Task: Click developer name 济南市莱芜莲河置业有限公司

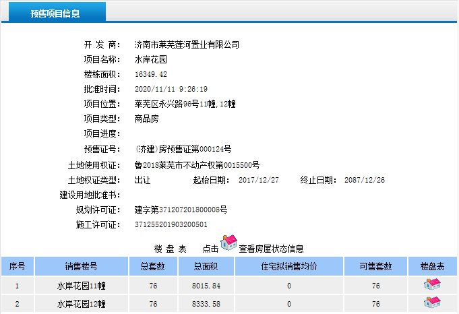Action: pos(187,44)
